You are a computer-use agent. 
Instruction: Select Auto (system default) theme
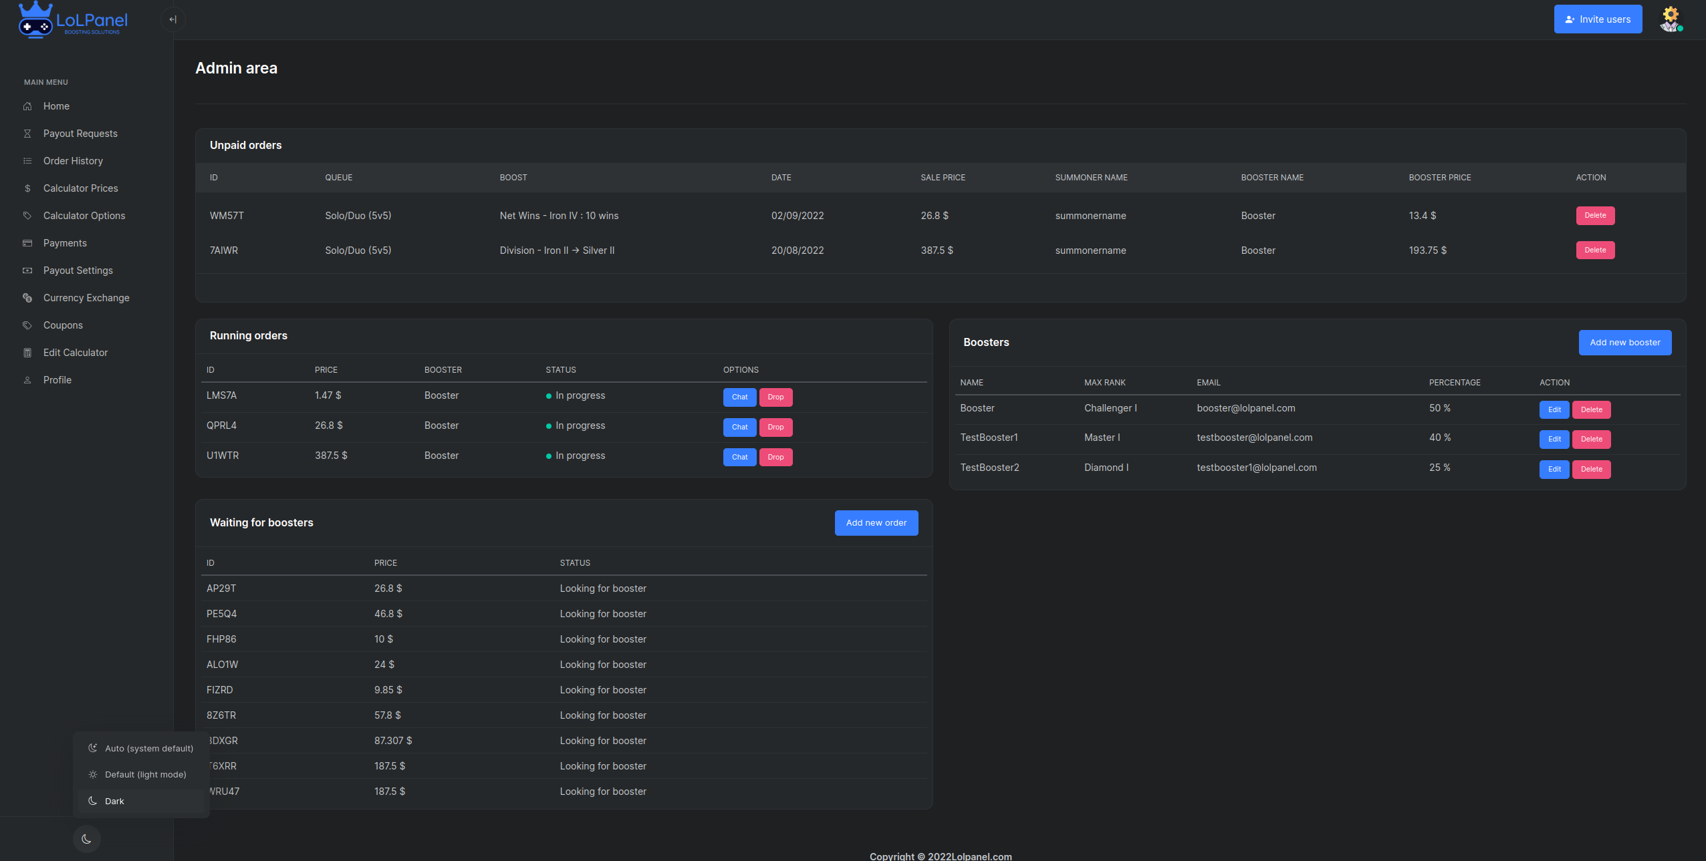(148, 748)
